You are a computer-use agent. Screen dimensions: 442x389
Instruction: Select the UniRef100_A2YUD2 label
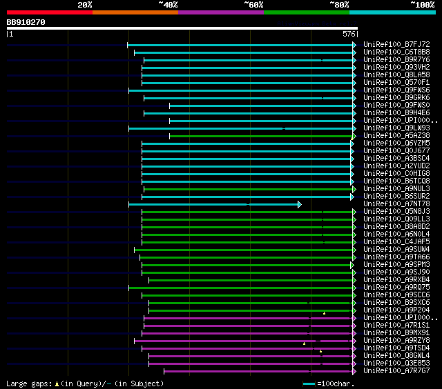tap(396, 166)
